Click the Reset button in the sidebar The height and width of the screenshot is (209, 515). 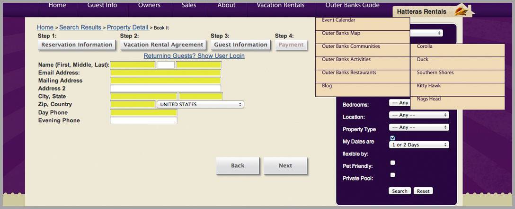(423, 191)
